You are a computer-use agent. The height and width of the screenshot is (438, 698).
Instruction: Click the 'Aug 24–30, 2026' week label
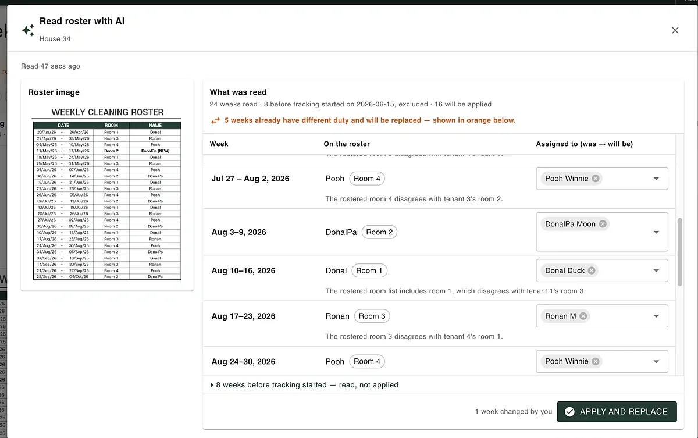coord(244,361)
